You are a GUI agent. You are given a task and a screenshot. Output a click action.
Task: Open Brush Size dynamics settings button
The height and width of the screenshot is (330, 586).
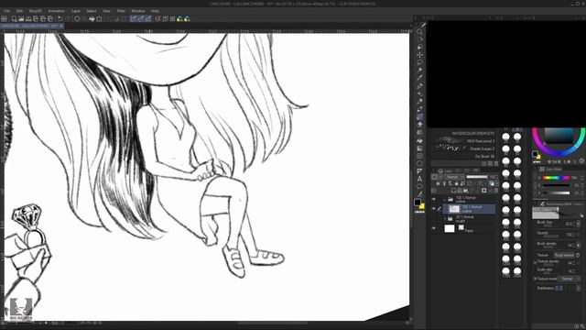(578, 224)
